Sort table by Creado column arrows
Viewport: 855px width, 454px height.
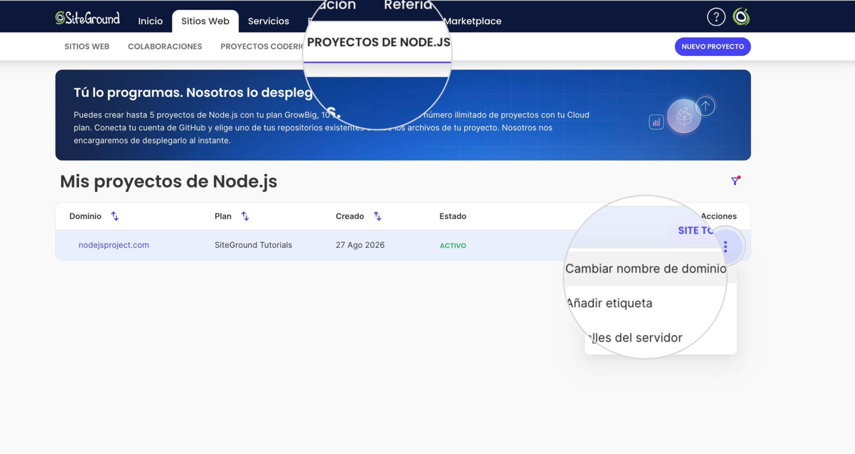[x=378, y=216]
